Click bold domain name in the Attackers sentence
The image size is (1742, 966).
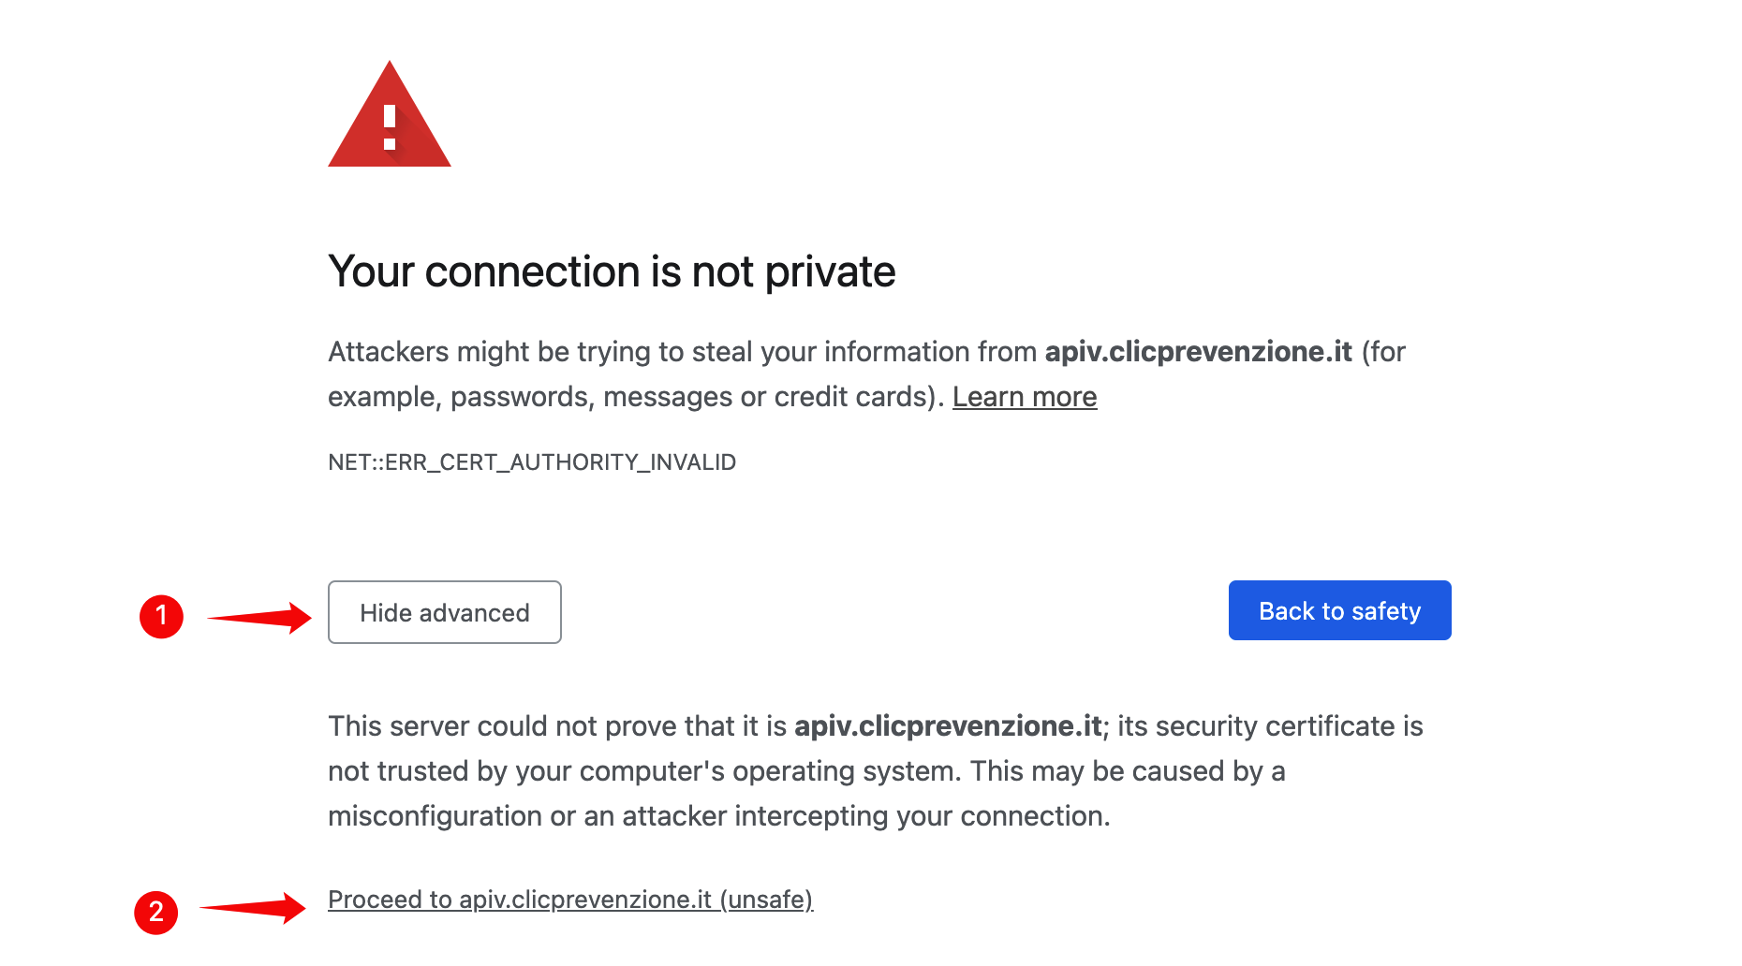1198,352
